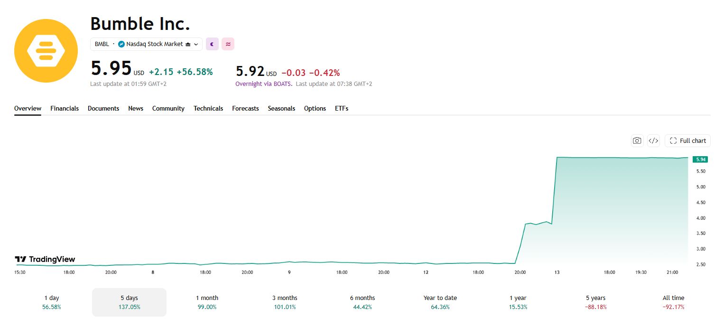Open the BMBL Nasdaq Stock Market dropdown

coord(146,44)
